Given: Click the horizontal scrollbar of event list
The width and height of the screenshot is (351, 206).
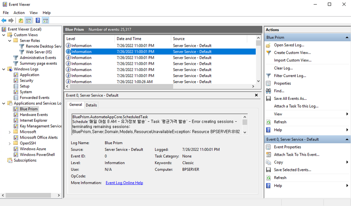Looking at the screenshot, I should (x=119, y=86).
